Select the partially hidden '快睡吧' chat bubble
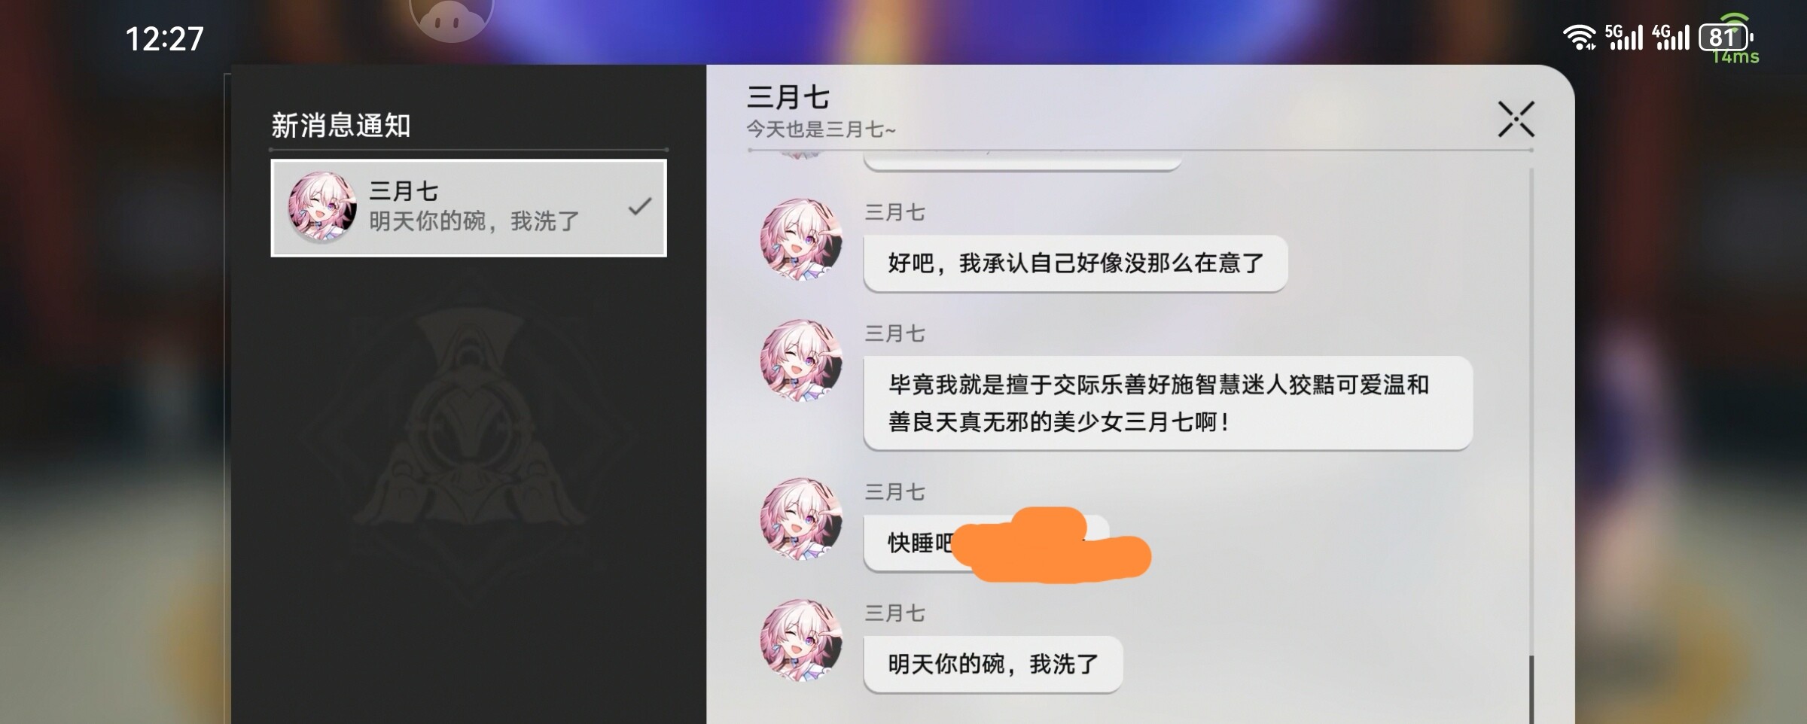Image resolution: width=1807 pixels, height=724 pixels. pos(986,543)
